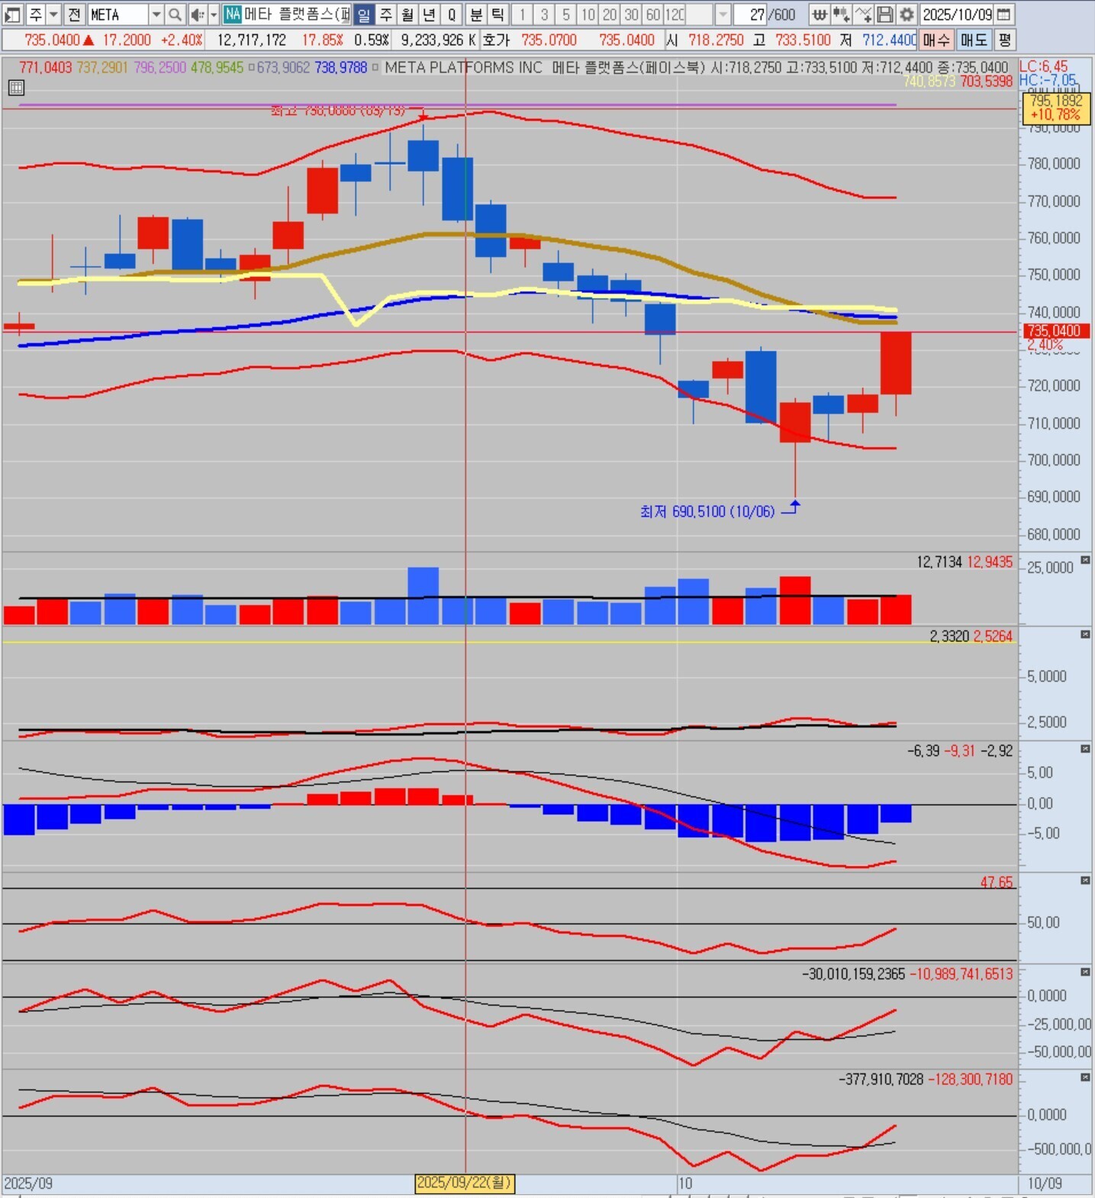This screenshot has width=1095, height=1198.
Task: Click the 매도 sell button
Action: click(974, 40)
